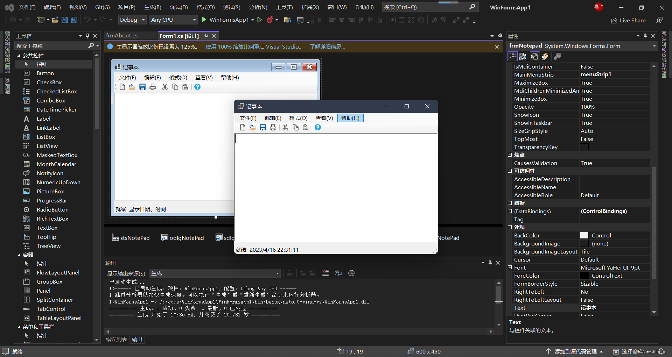Click the Start Without Debugging outline arrow
The width and height of the screenshot is (672, 357).
coord(259,20)
